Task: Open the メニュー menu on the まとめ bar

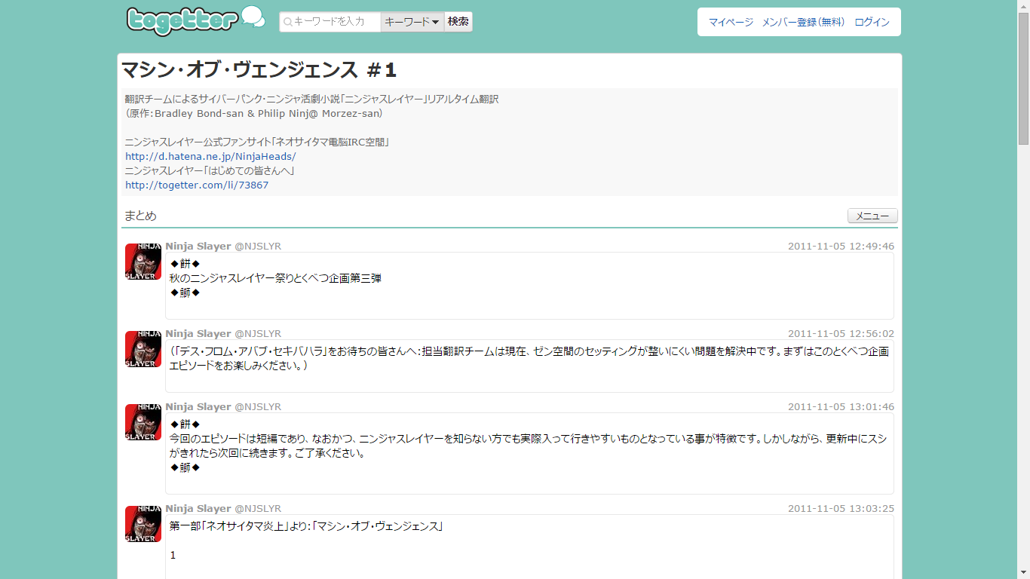Action: (872, 216)
